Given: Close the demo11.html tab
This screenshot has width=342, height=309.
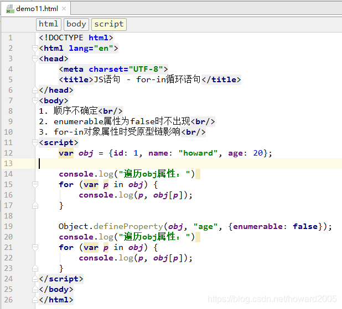Looking at the screenshot, I should click(64, 9).
